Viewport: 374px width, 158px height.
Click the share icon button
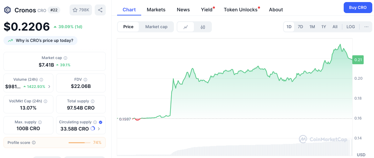pos(100,10)
